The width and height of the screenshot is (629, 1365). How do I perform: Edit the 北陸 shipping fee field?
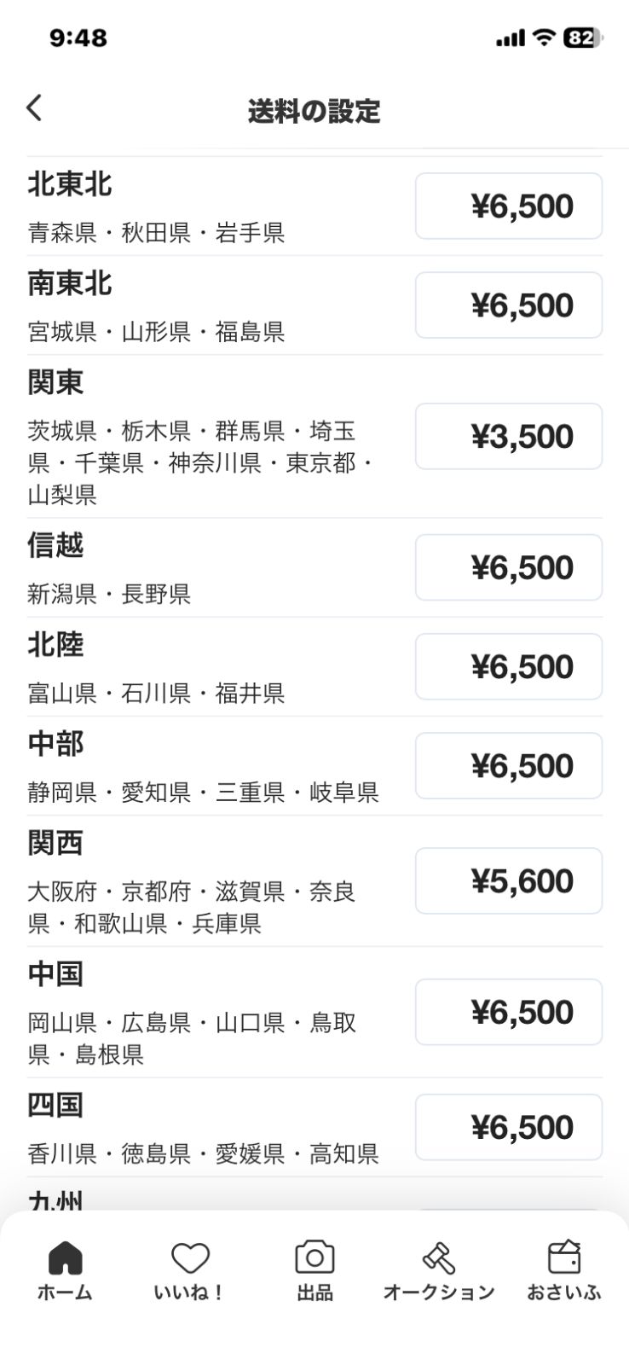(x=509, y=667)
